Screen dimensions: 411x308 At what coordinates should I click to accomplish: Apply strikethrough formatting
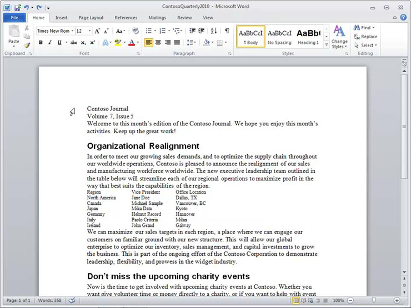click(74, 42)
